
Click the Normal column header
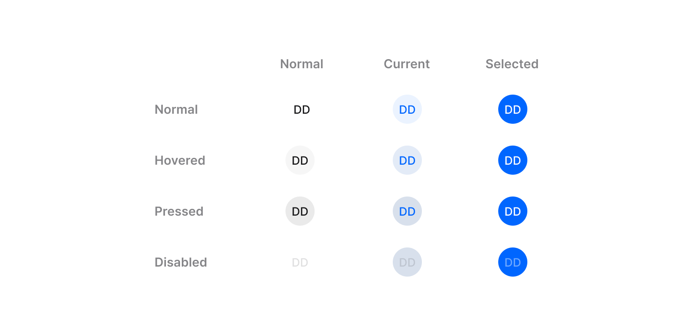(x=301, y=64)
